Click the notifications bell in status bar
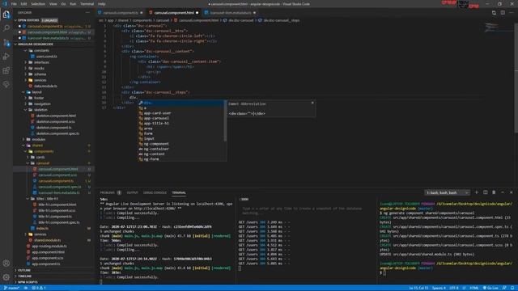 pos(512,288)
